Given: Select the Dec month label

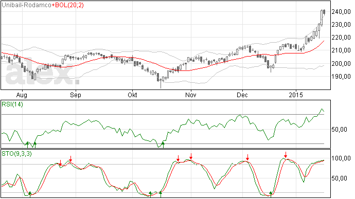Looking at the screenshot, I should click(x=242, y=95).
